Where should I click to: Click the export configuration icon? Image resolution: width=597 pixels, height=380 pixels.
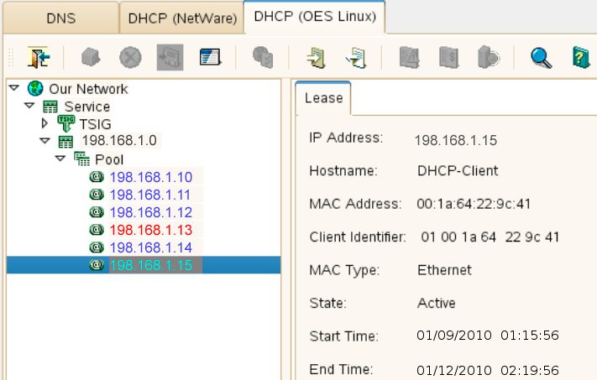(354, 57)
